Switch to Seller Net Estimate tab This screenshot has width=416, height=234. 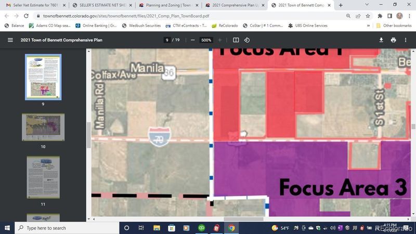tap(35, 5)
